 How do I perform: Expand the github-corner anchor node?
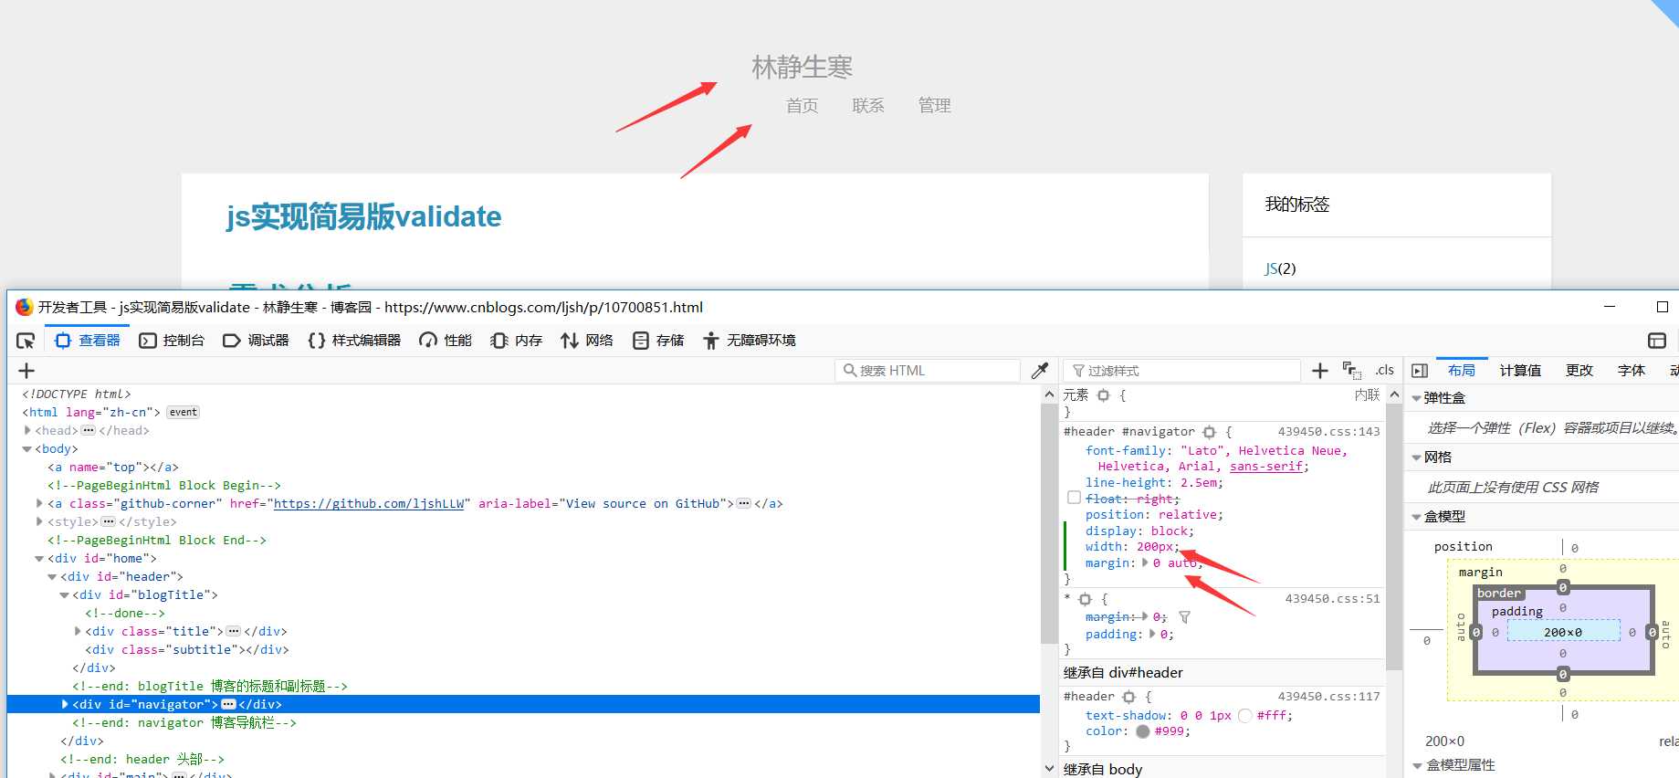click(x=39, y=504)
